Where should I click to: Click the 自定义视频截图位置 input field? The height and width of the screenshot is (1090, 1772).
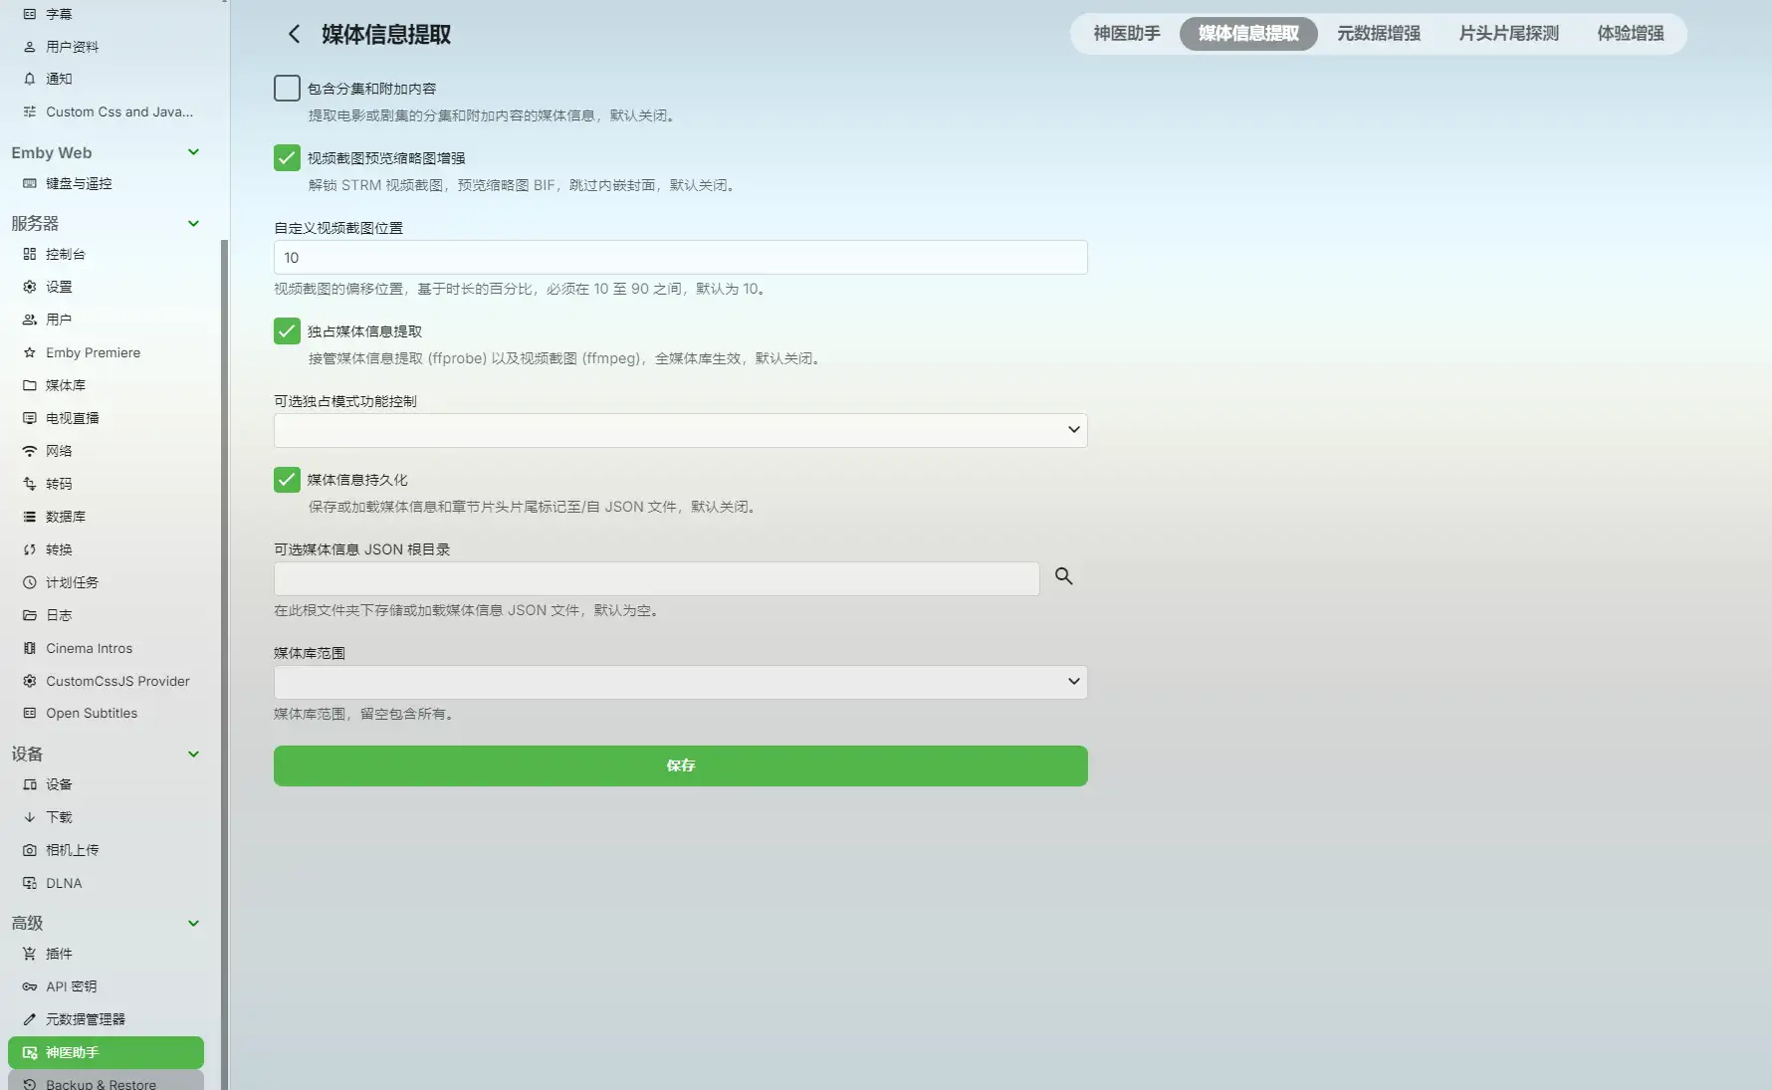click(x=680, y=258)
